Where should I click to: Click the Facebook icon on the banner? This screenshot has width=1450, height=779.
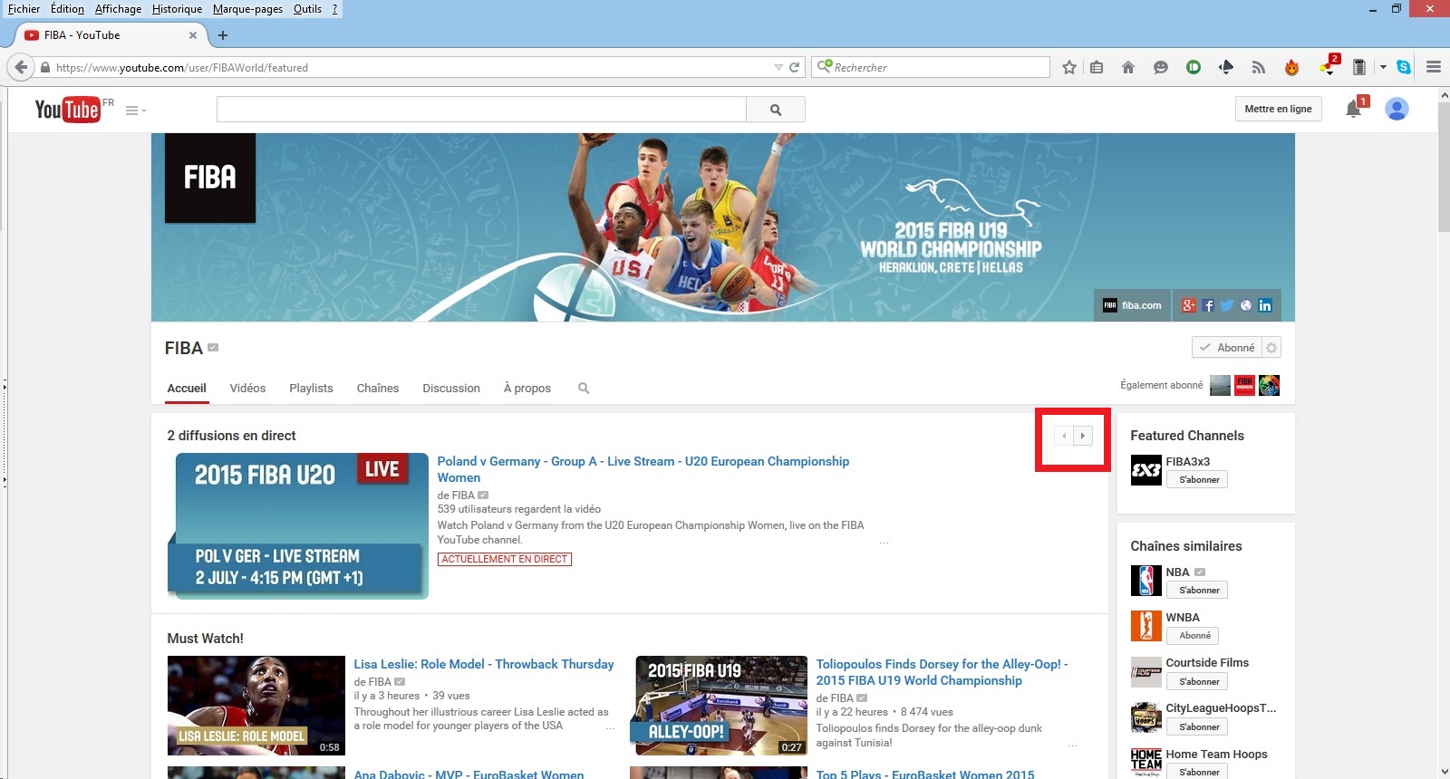(x=1208, y=306)
